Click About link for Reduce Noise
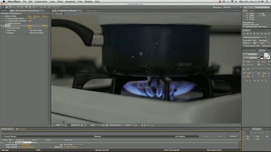The image size is (271, 152). 44,16
